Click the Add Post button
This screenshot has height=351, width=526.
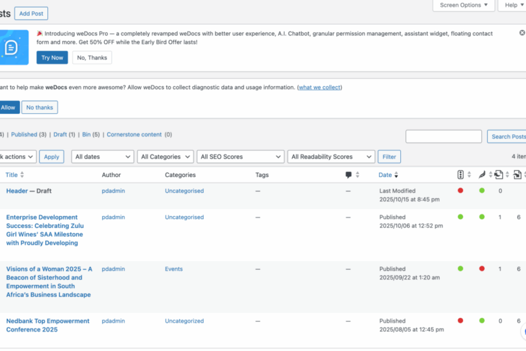(31, 13)
